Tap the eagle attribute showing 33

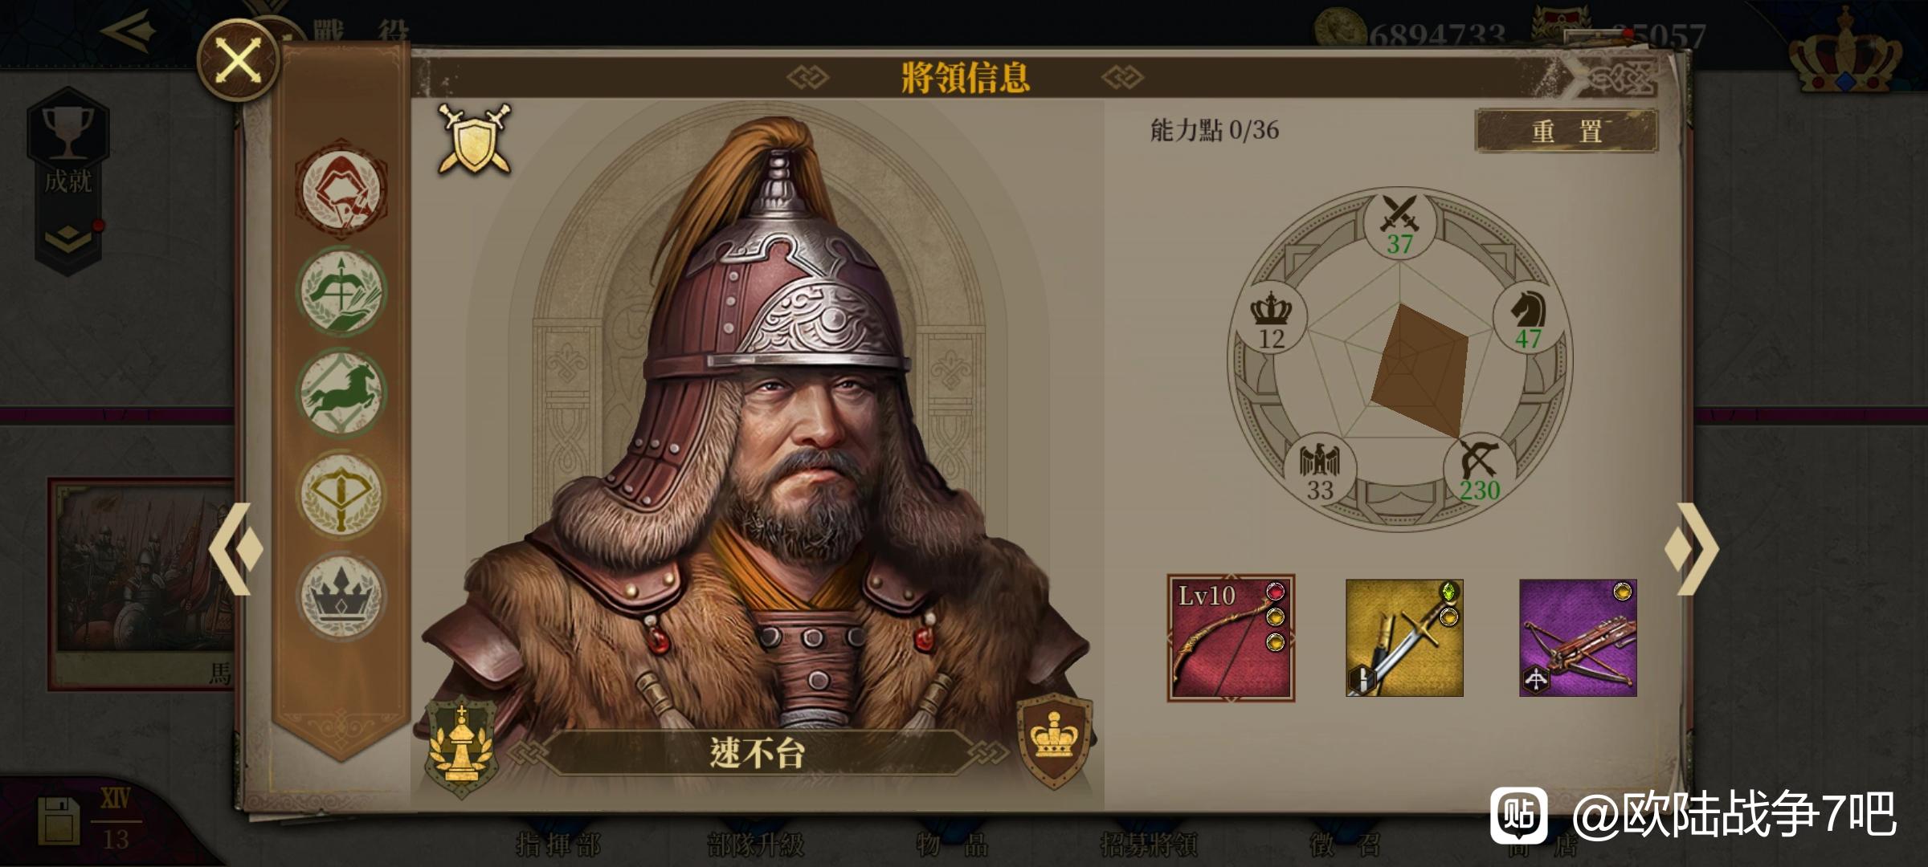[1320, 470]
